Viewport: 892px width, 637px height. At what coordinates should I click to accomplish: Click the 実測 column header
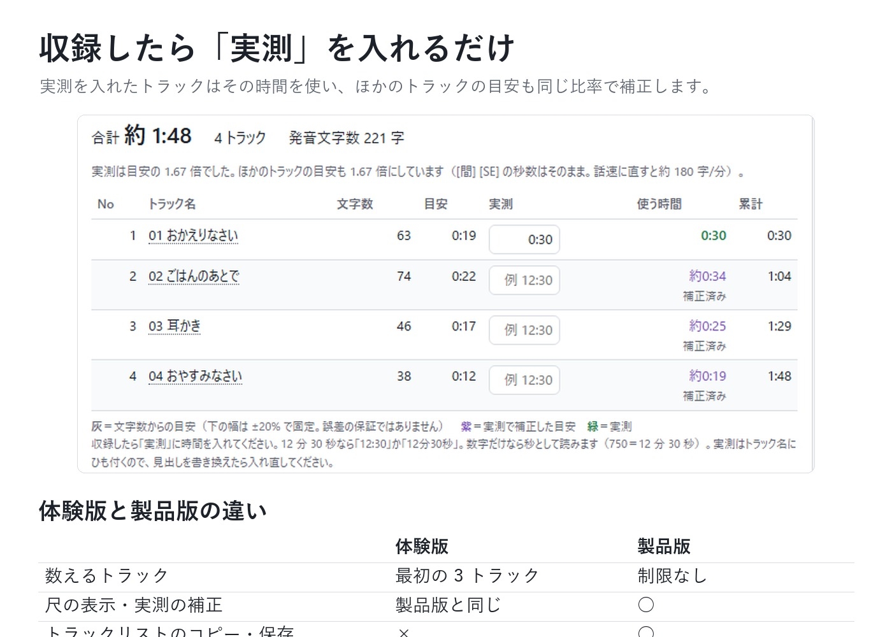pos(501,204)
